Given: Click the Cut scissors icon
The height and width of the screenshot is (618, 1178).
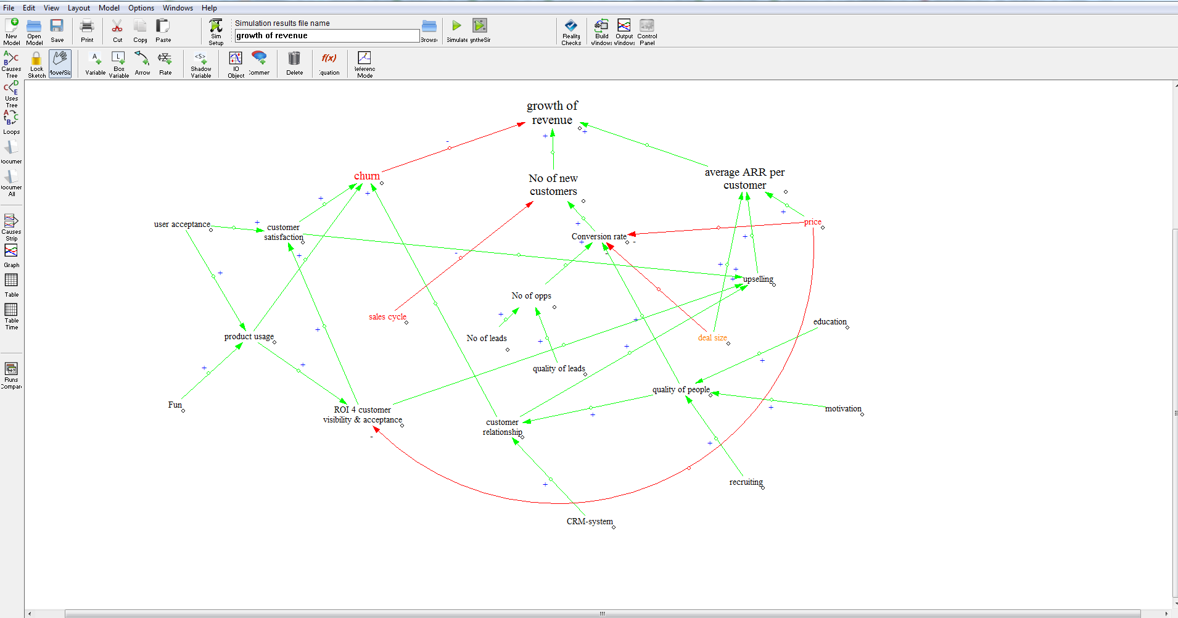Looking at the screenshot, I should [x=117, y=31].
